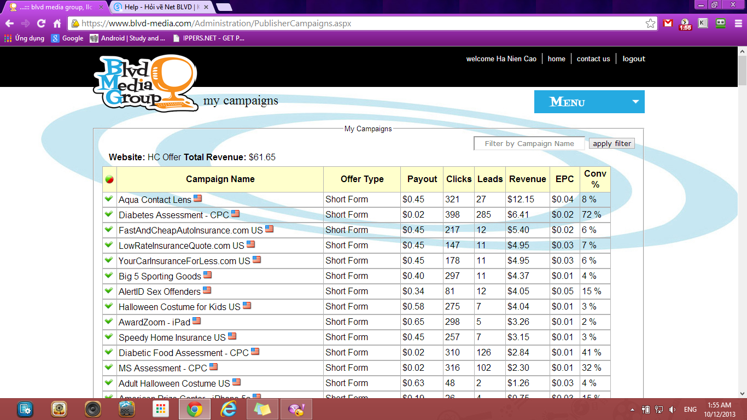The width and height of the screenshot is (747, 420).
Task: Select the LowRateInsuranceQuote.com US campaign name
Action: click(x=182, y=246)
